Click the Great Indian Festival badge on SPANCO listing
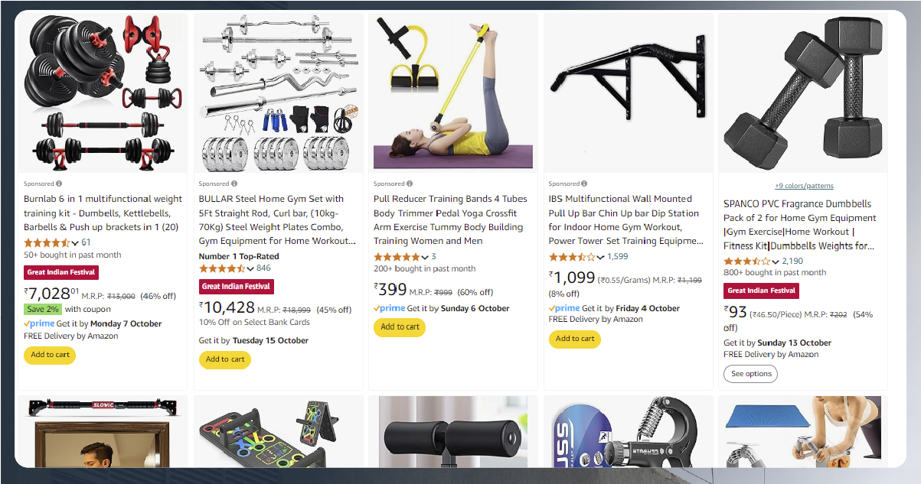 [761, 291]
